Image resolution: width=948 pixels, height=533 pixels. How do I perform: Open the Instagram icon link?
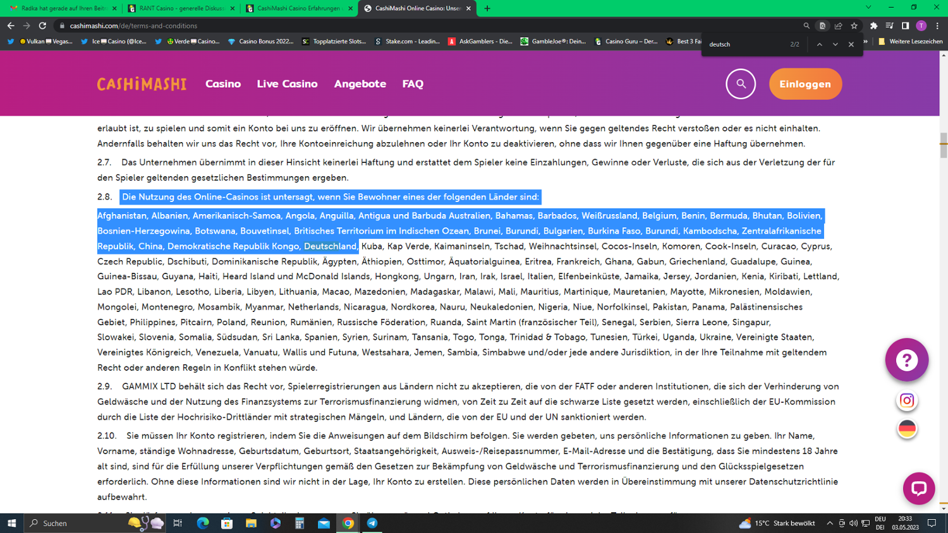pos(907,400)
